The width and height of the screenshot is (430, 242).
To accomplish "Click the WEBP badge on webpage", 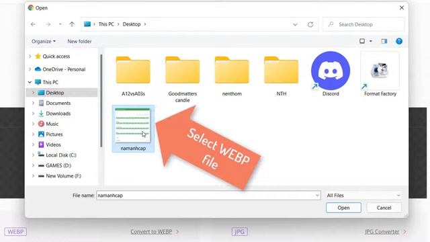I will click(15, 232).
